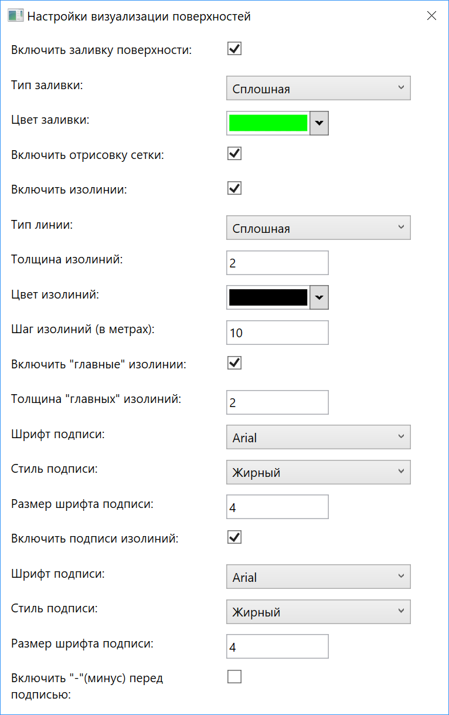The image size is (449, 715).
Task: Click the isoline step input showing 10
Action: click(277, 332)
